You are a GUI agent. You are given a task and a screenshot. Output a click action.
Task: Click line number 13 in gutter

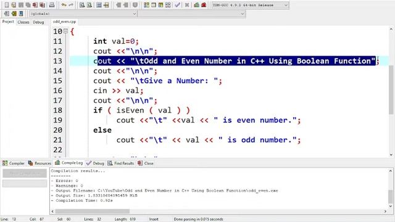57,61
